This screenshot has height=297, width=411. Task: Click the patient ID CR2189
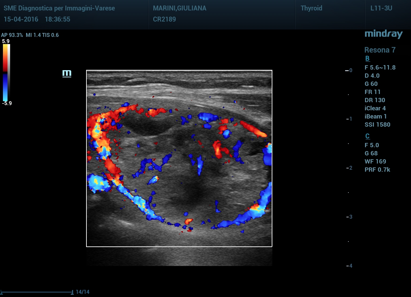click(164, 19)
